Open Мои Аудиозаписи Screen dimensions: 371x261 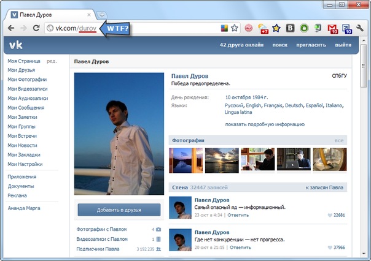coord(28,99)
